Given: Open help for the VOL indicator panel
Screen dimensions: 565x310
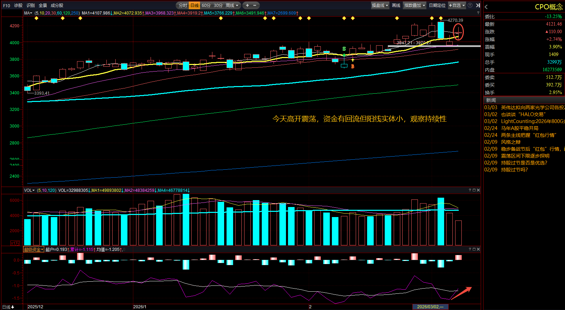Looking at the screenshot, I should [470, 190].
